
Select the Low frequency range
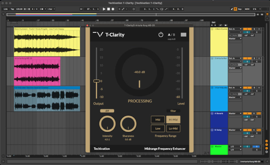tap(158, 128)
